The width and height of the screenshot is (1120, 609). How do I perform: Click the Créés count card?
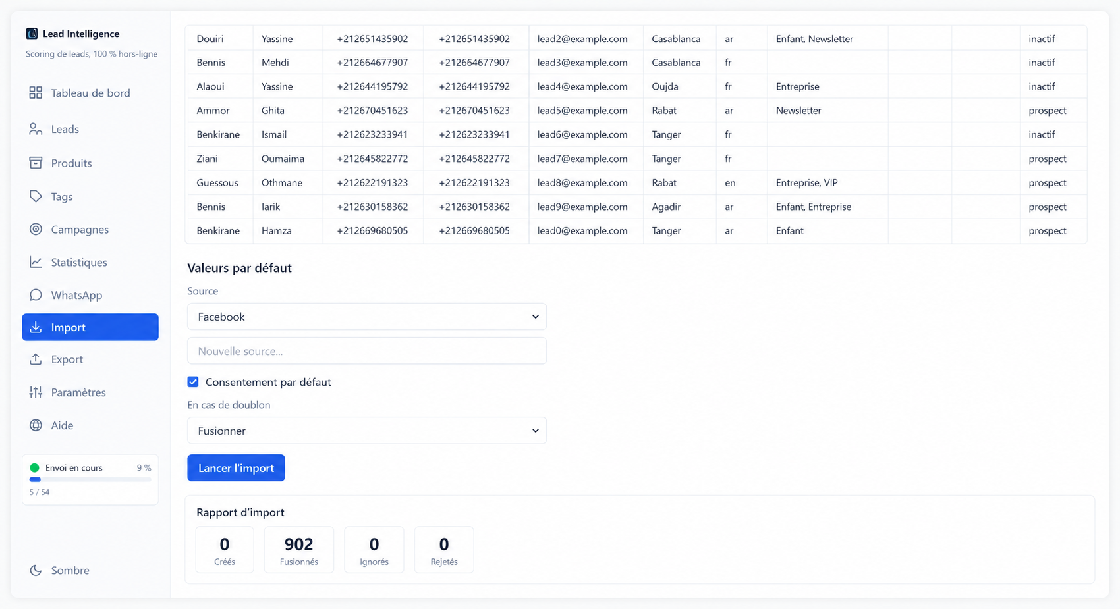click(x=225, y=550)
